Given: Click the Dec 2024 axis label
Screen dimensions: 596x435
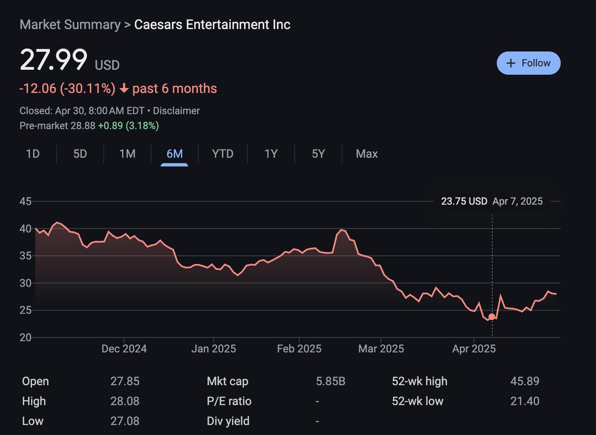Looking at the screenshot, I should [124, 349].
